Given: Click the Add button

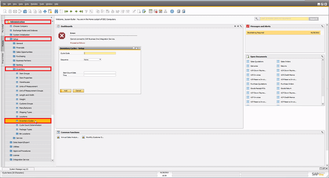Looking at the screenshot, I should [65, 91].
